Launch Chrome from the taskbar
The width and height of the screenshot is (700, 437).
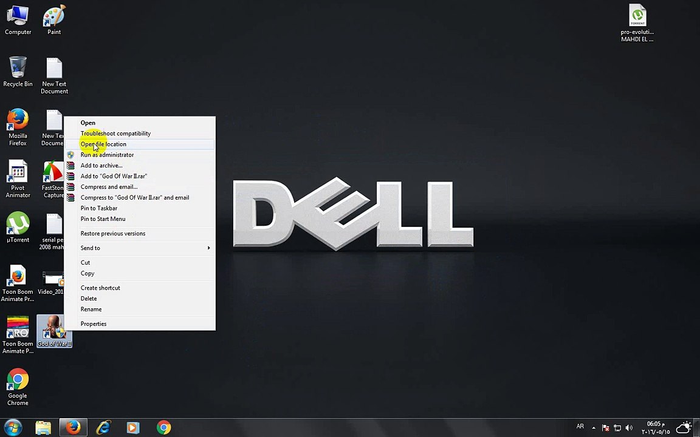coord(163,428)
